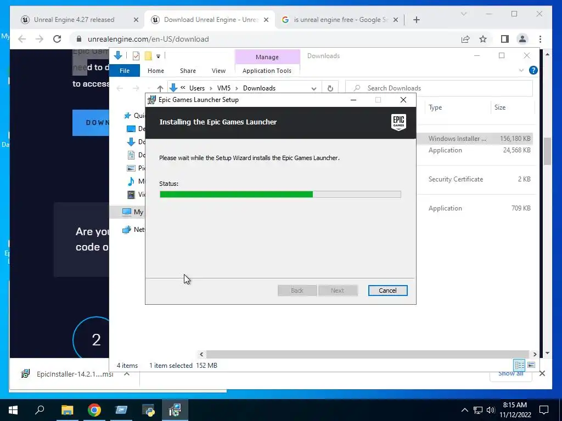Open the File menu in Downloads window
The height and width of the screenshot is (421, 562).
click(x=125, y=71)
